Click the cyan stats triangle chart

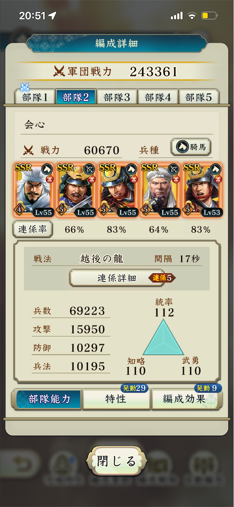point(163,338)
